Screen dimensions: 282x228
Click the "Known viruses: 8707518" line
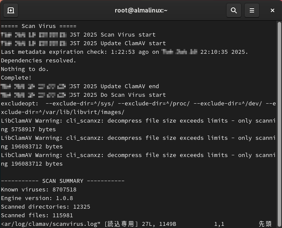click(39, 190)
